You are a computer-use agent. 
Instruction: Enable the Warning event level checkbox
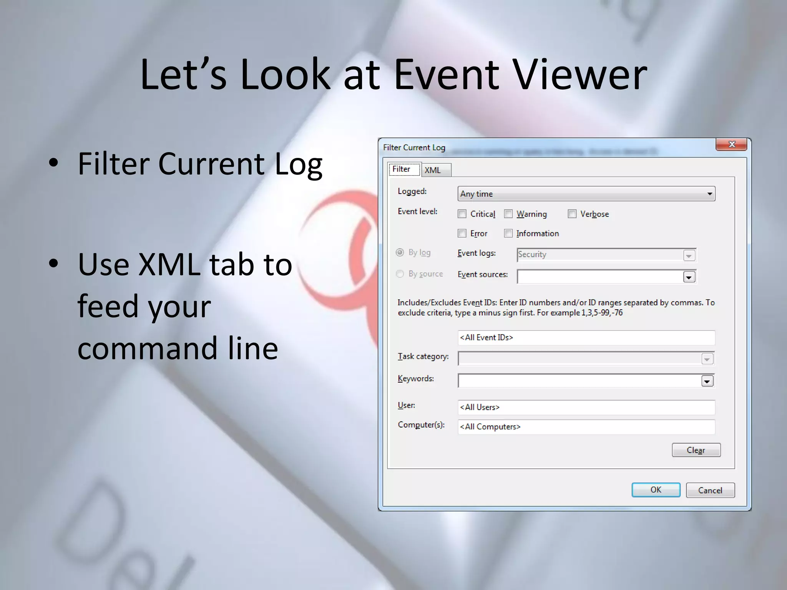tap(508, 214)
